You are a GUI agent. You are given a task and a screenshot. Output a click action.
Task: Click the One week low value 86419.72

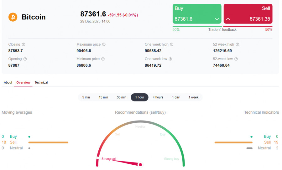pyautogui.click(x=153, y=65)
